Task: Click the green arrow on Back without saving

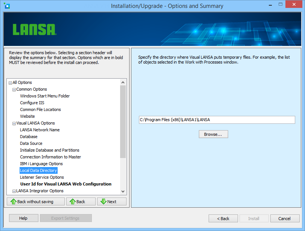Action: pyautogui.click(x=14, y=202)
